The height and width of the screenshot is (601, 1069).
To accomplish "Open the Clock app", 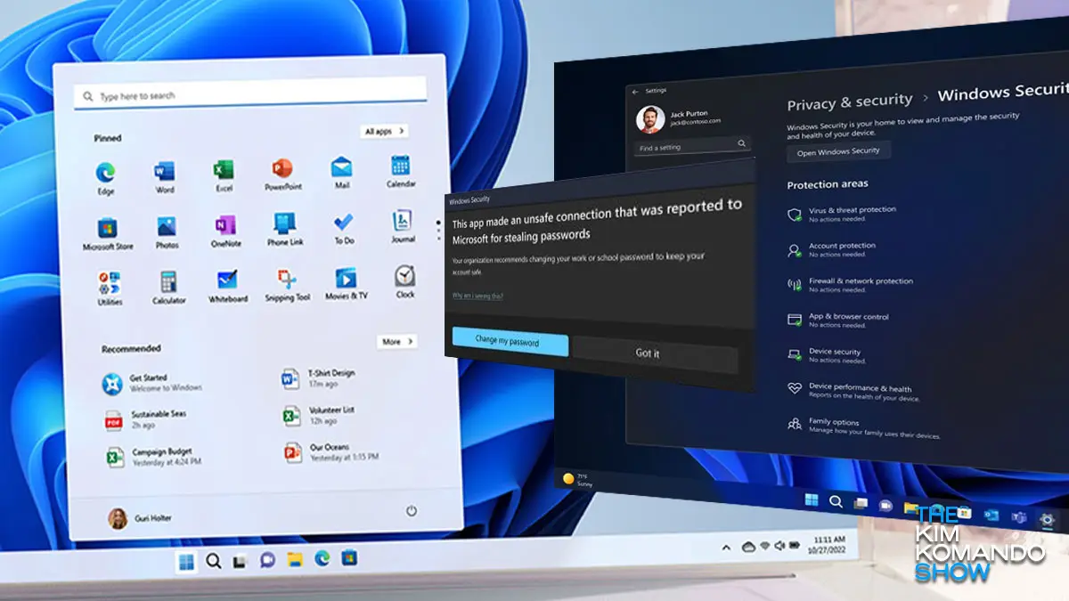I will pos(404,281).
